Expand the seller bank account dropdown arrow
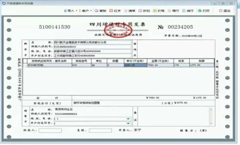The height and width of the screenshot is (145, 240). [128, 123]
